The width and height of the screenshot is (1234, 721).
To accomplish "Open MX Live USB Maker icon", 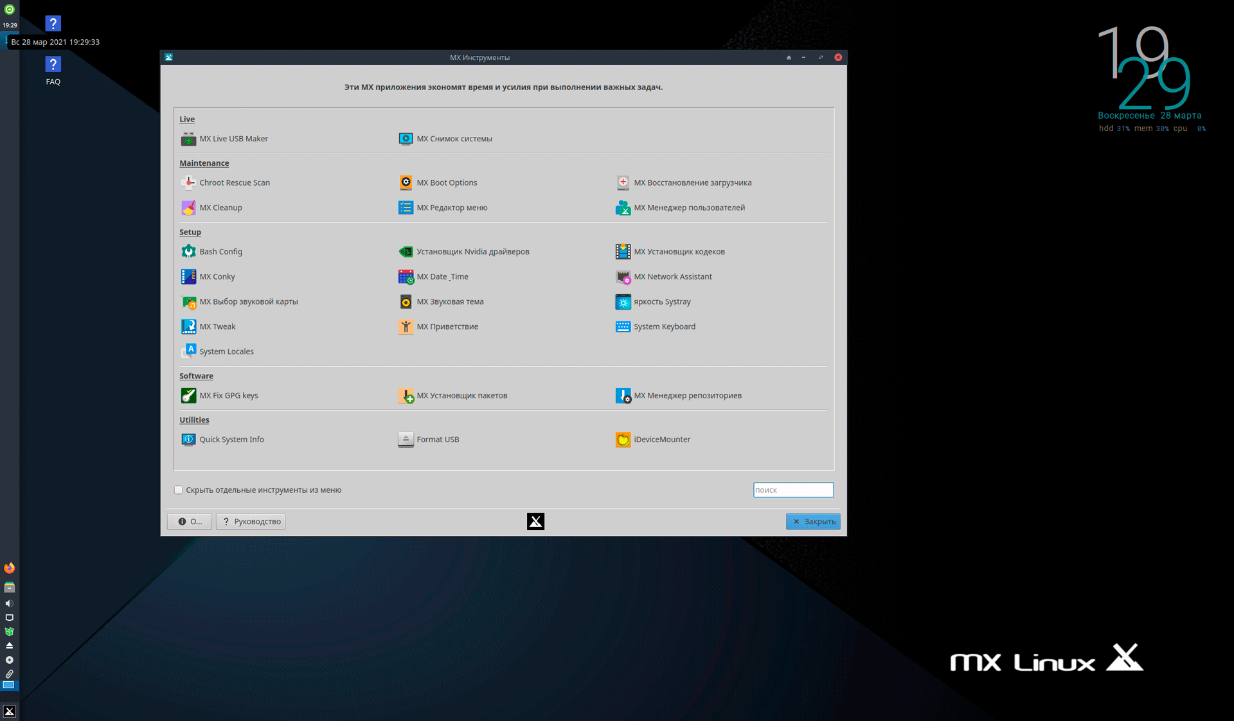I will pos(188,139).
